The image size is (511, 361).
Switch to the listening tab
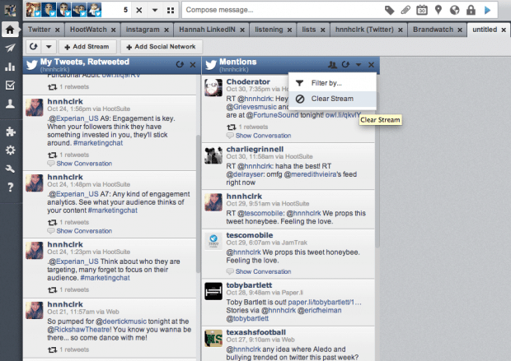[x=269, y=30]
